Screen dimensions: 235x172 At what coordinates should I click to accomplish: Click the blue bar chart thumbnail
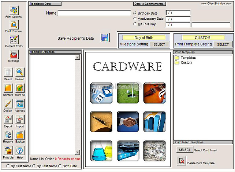154,122
